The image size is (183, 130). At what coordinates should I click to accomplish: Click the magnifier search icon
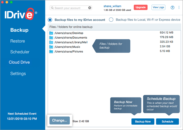(52, 8)
